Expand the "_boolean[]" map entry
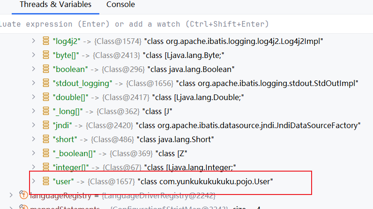373x209 pixels. pos(34,153)
